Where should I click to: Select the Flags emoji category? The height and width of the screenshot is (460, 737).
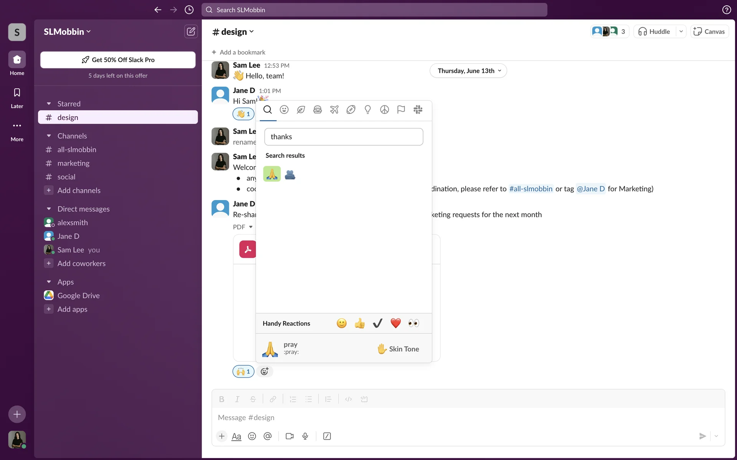(x=401, y=110)
